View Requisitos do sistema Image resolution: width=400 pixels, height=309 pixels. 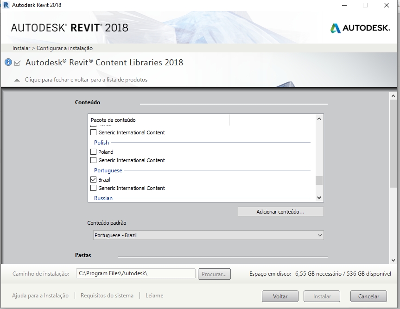pos(108,295)
